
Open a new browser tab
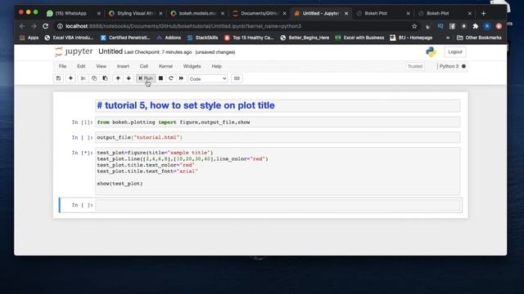tap(484, 13)
